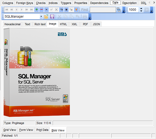Switch to the Hexadecimal tab
The height and width of the screenshot is (139, 156).
[13, 24]
